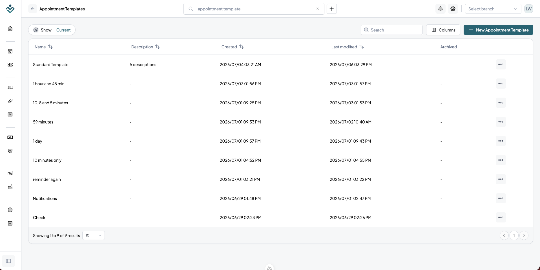Click the A descriptions cell

click(143, 65)
